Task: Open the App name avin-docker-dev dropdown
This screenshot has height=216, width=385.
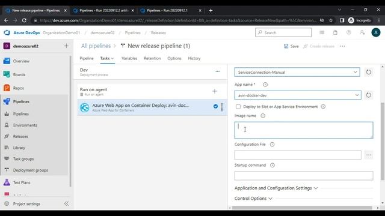Action: [x=298, y=95]
